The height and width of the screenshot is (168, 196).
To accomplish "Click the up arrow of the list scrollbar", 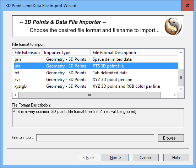I will (181, 52).
